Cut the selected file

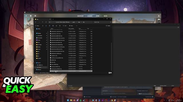coord(43,26)
